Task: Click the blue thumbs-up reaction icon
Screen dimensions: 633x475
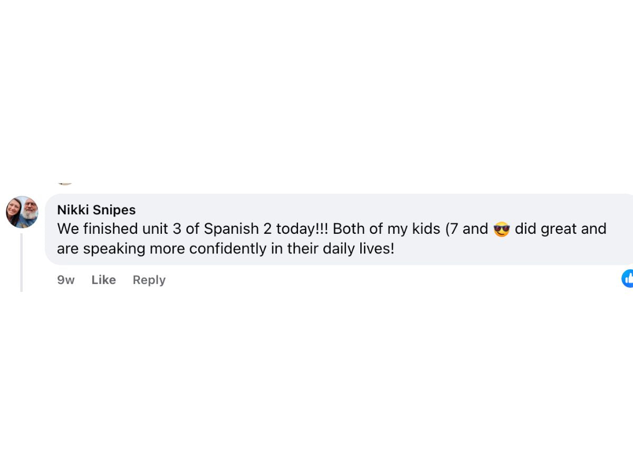Action: [628, 278]
